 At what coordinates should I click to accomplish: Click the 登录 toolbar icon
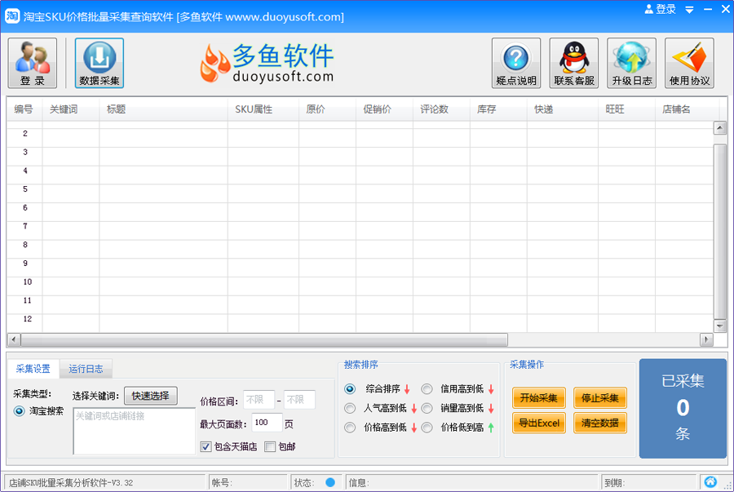[32, 62]
